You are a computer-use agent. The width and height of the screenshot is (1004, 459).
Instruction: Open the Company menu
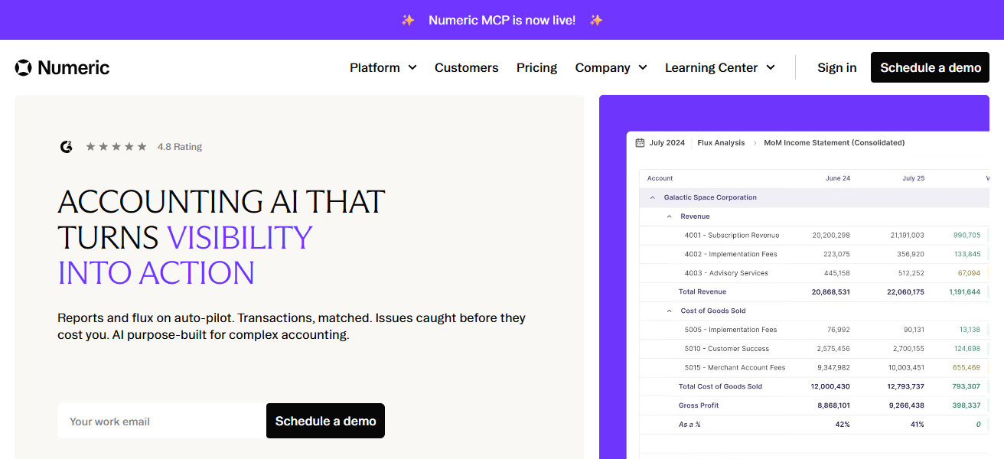pyautogui.click(x=611, y=67)
